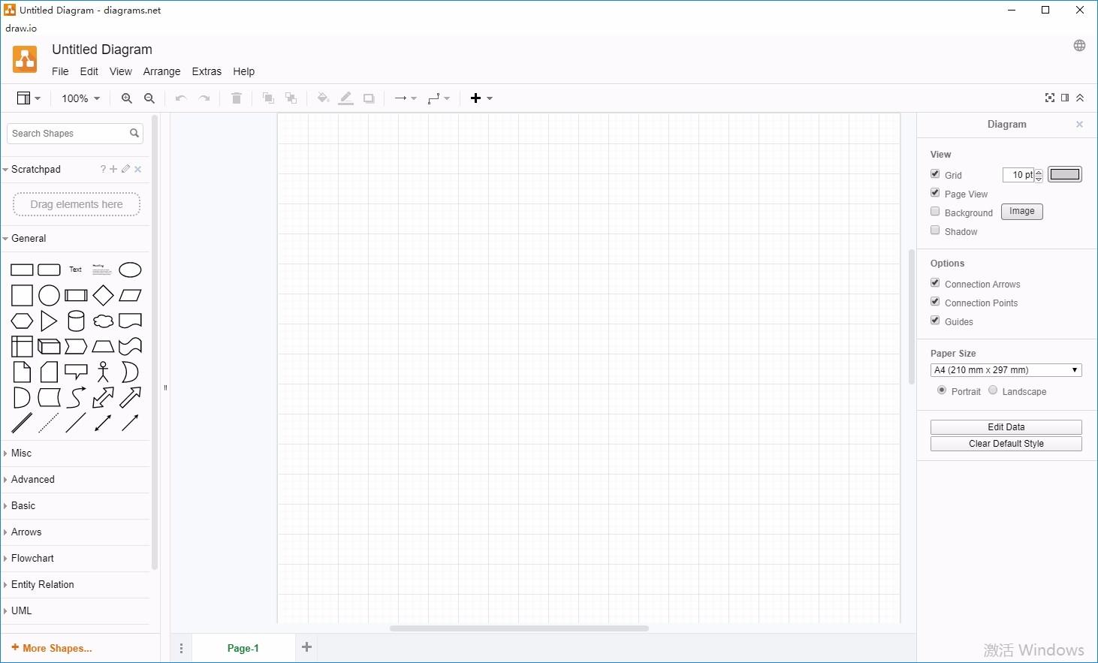Enable the Background checkbox
The height and width of the screenshot is (663, 1098).
[935, 211]
